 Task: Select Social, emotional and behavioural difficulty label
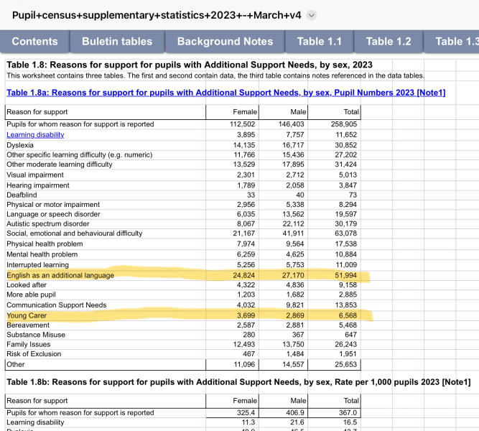coord(75,233)
